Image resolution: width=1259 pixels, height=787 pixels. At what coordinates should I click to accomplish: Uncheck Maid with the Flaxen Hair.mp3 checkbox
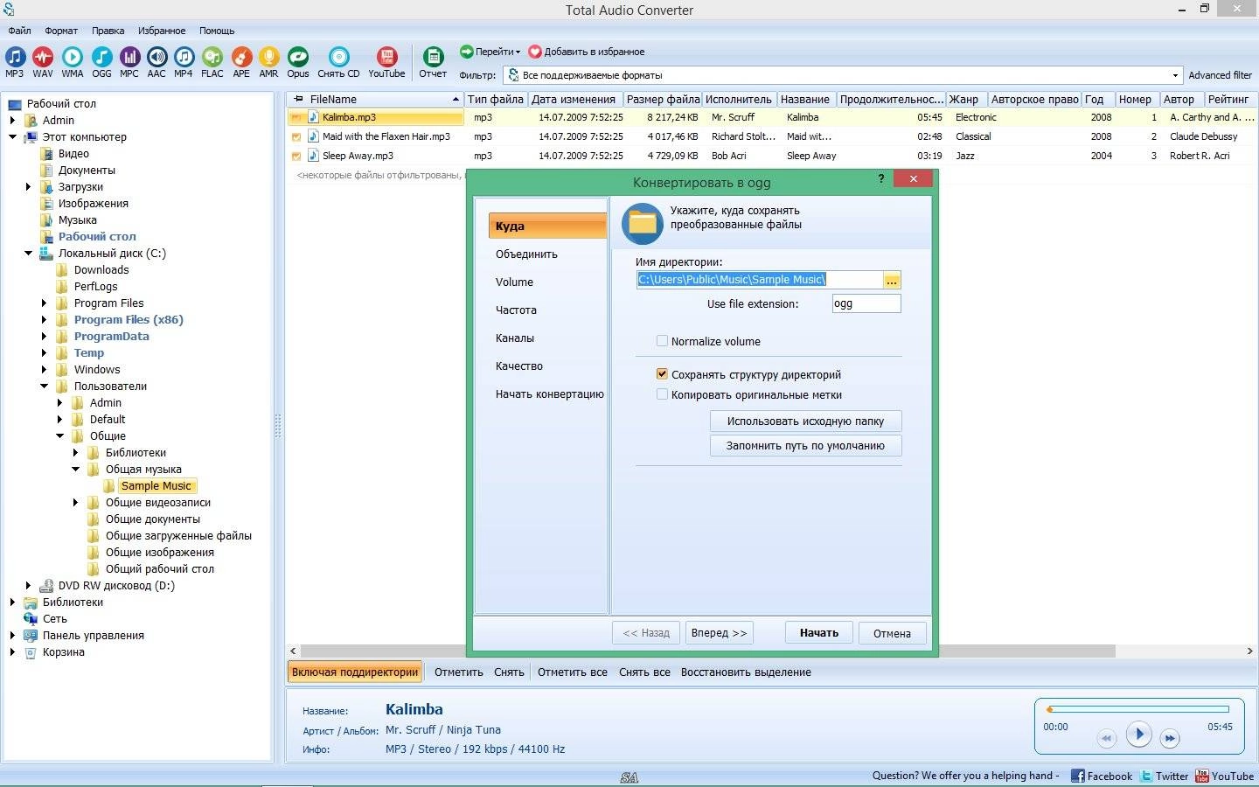coord(296,136)
